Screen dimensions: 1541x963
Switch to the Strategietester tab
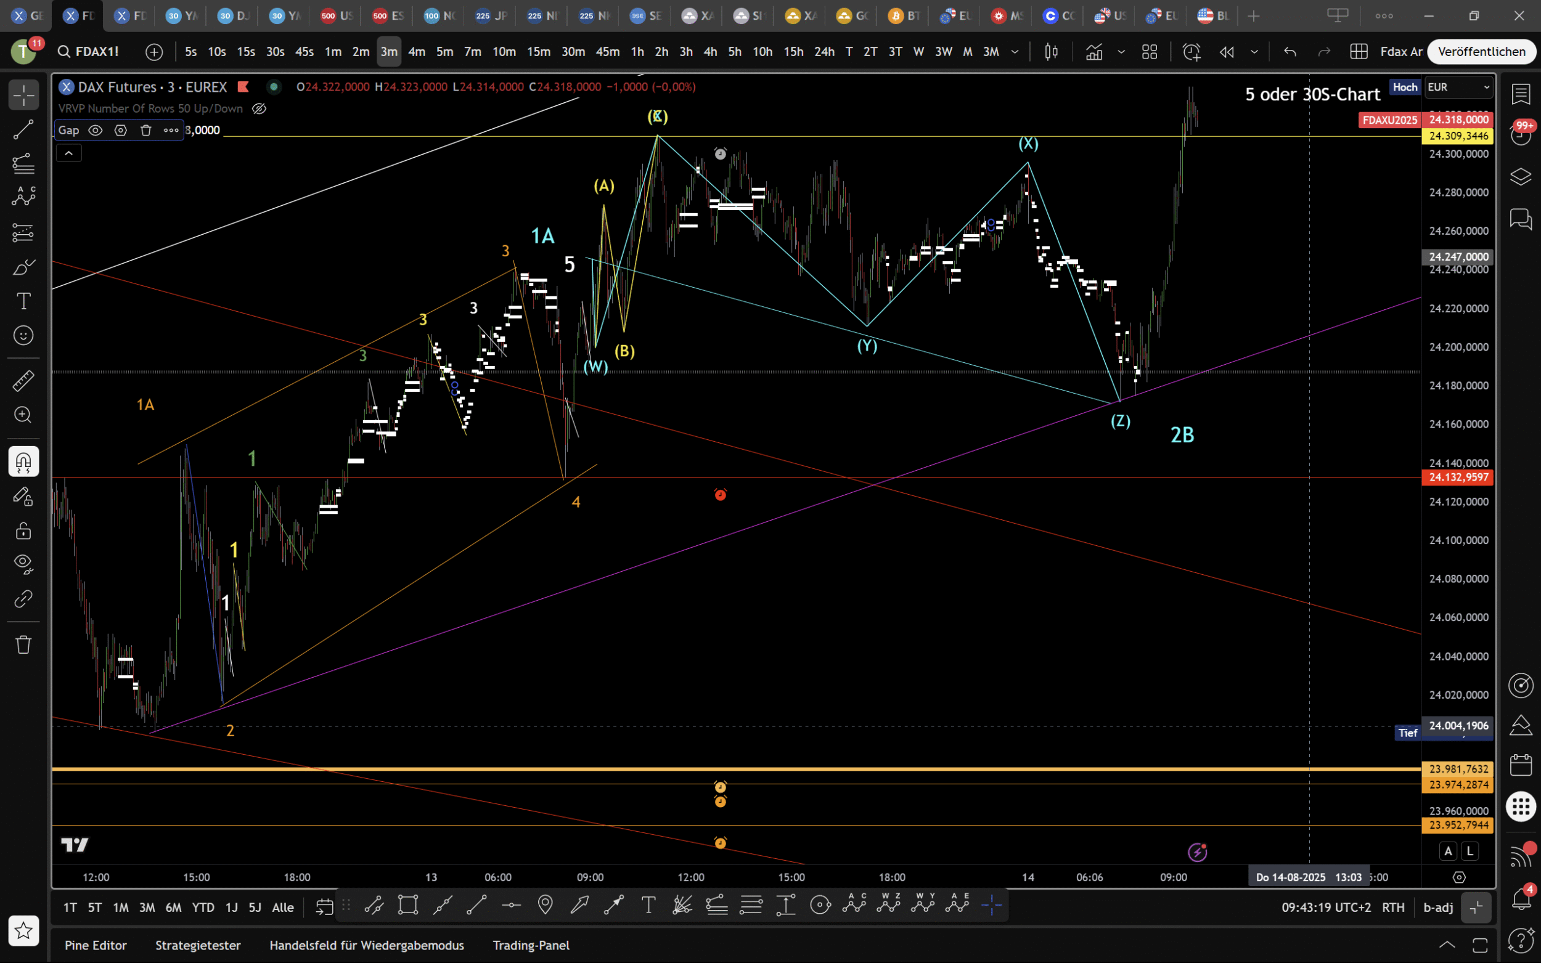(x=197, y=945)
